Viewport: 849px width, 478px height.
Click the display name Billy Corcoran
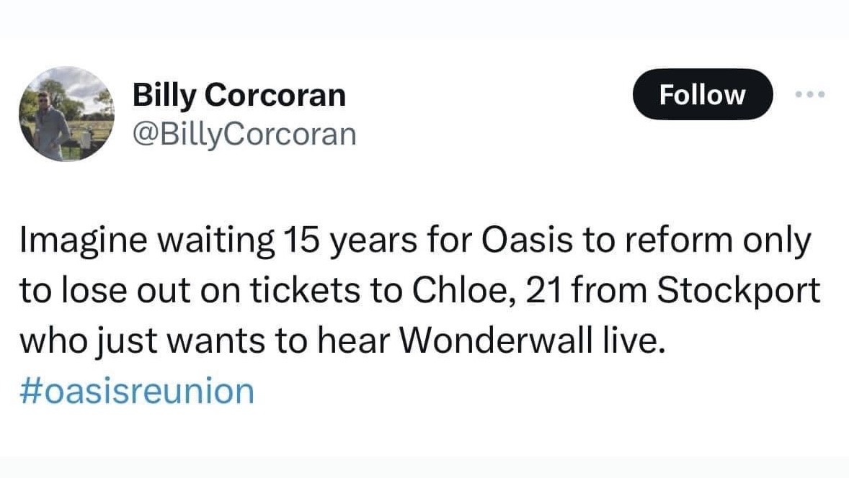coord(239,95)
